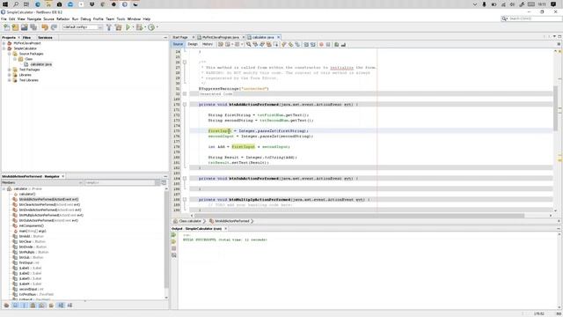Click the Uncomment icon in the editor toolbar

click(x=343, y=45)
